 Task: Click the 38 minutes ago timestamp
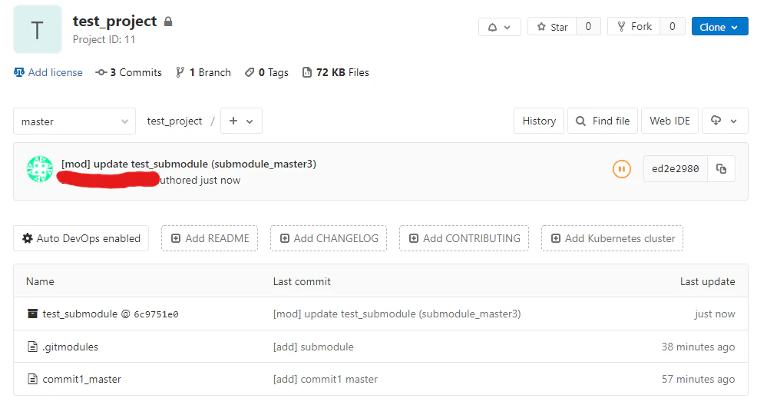pos(698,347)
